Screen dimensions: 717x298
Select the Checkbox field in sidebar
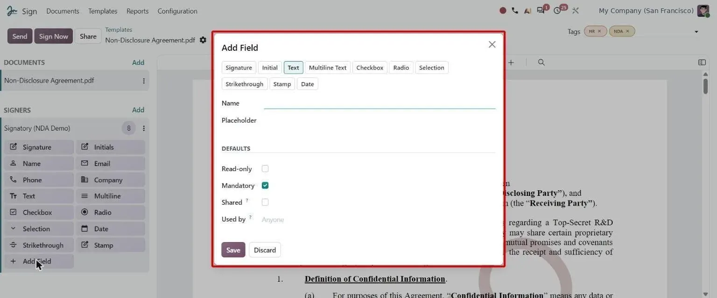point(39,212)
